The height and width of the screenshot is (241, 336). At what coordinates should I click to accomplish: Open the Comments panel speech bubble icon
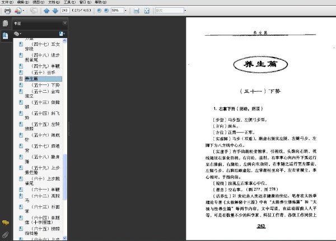(6, 223)
